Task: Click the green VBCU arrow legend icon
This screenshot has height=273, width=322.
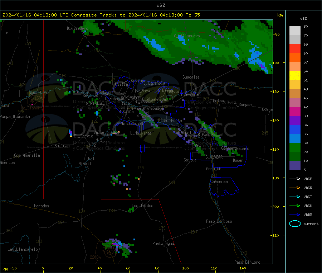Action: (x=295, y=206)
